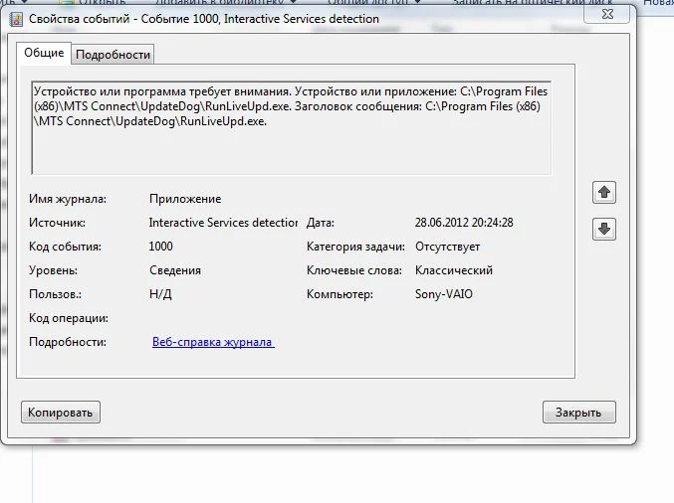This screenshot has height=503, width=674.
Task: Click the Подробности field label
Action: 68,342
